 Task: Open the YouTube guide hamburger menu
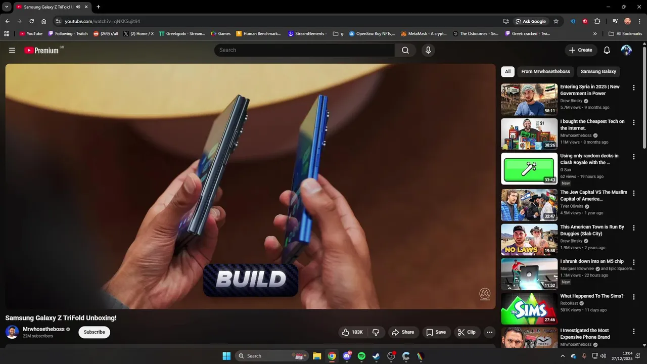[x=12, y=50]
